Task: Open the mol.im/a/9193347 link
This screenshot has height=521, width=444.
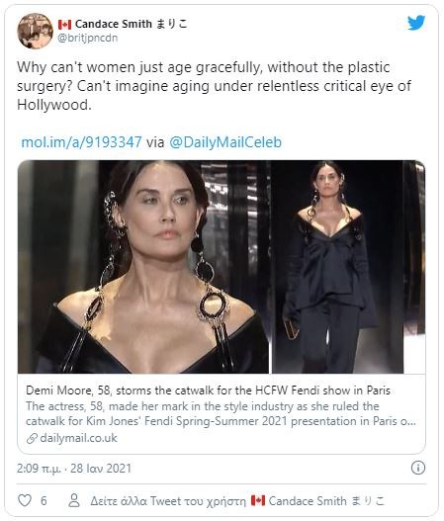Action: 81,142
